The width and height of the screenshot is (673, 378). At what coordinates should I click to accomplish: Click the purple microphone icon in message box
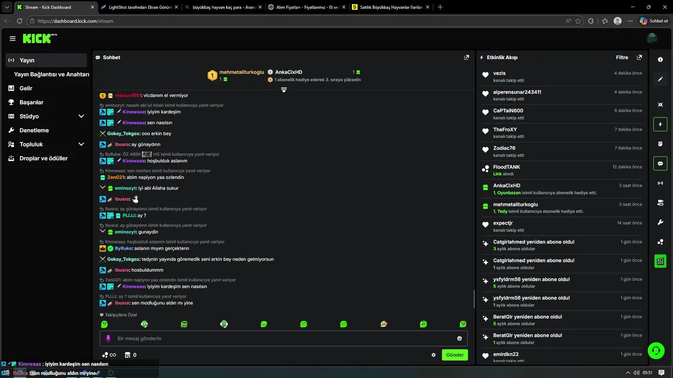(108, 339)
